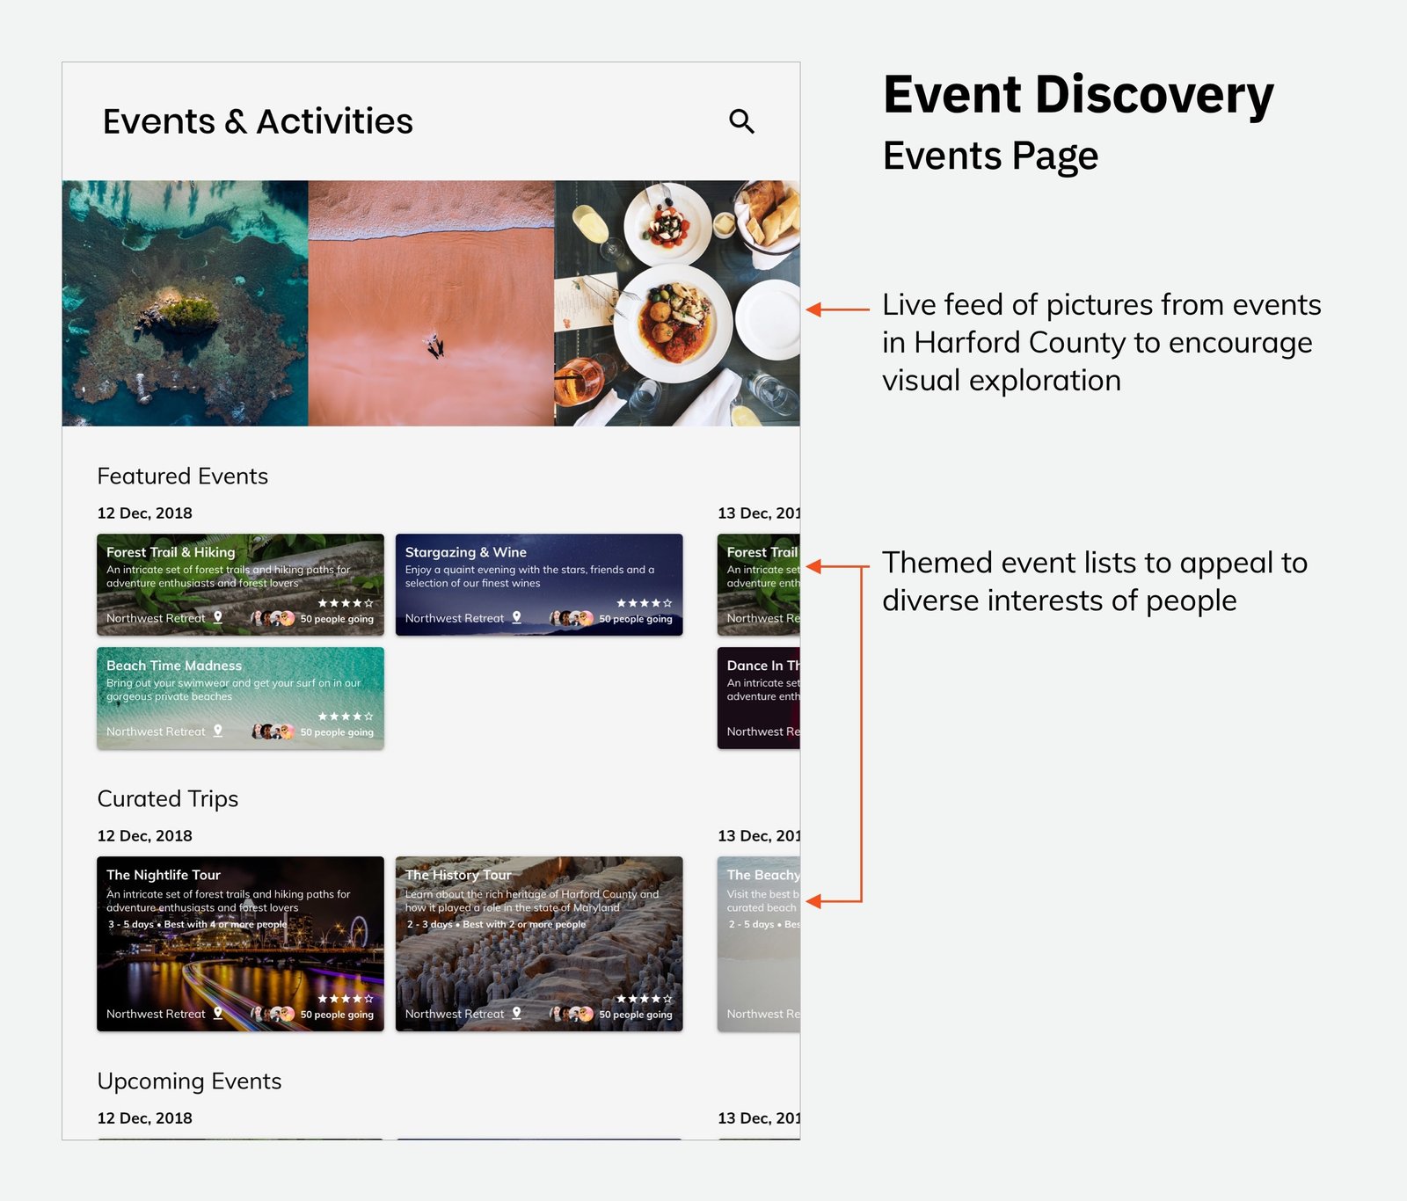Click 50 people going on Beach Time Madness card
This screenshot has height=1201, width=1407.
point(337,732)
